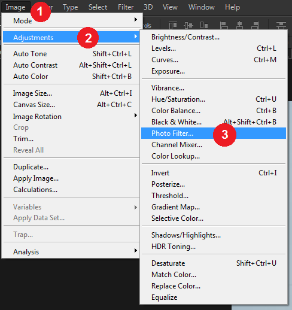
Task: Open Hue/Saturation adjustment
Action: click(214, 99)
